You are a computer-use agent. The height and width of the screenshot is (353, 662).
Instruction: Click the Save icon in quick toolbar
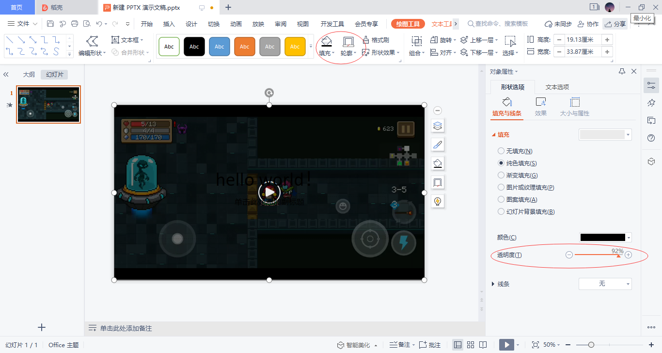(x=50, y=24)
